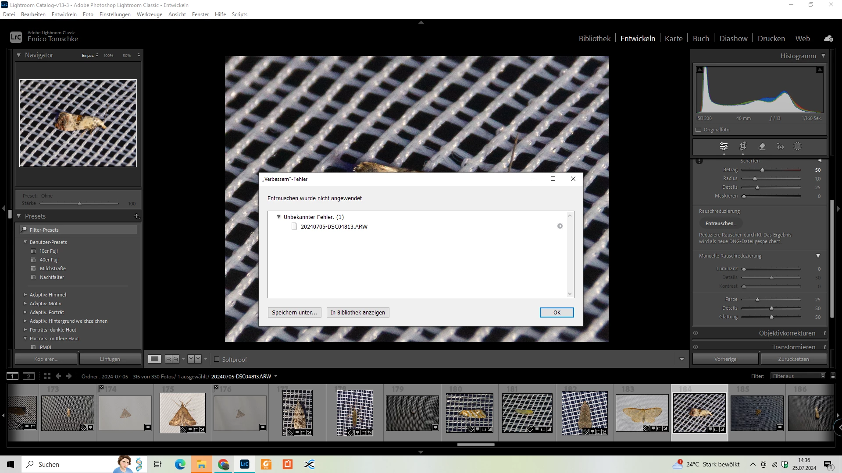The height and width of the screenshot is (473, 842).
Task: Adjust the Luminanz noise reduction slider
Action: click(744, 269)
